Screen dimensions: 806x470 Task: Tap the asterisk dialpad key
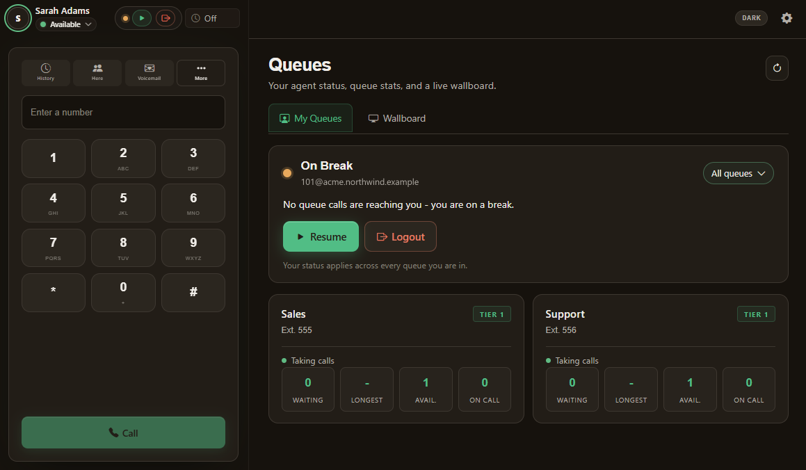pyautogui.click(x=54, y=292)
